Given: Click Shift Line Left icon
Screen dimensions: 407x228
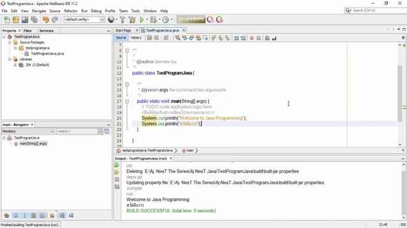Looking at the screenshot, I should click(236, 38).
